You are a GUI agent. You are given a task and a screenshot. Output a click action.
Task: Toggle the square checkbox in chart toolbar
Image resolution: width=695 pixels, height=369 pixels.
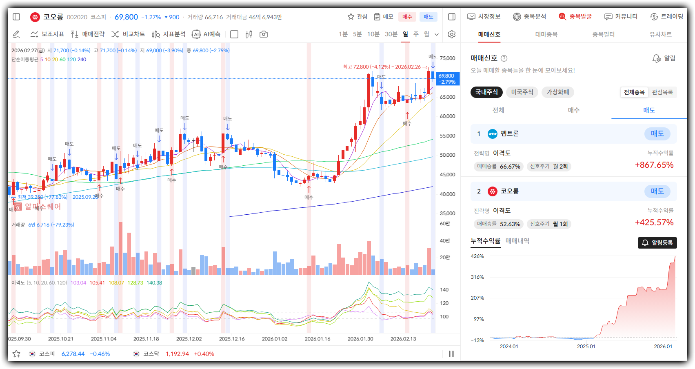pos(234,34)
